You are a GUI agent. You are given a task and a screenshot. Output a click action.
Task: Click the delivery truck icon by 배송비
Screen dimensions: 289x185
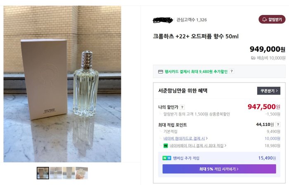[253, 58]
